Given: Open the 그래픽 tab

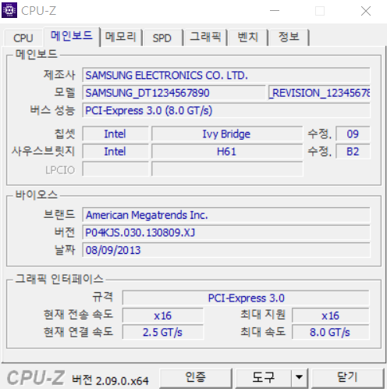Looking at the screenshot, I should point(205,37).
